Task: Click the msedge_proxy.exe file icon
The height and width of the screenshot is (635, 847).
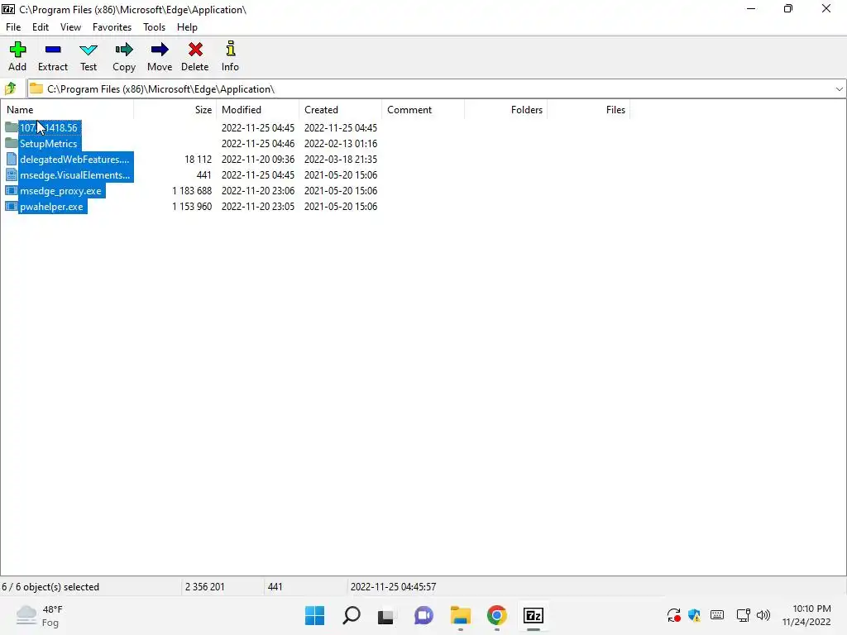Action: tap(12, 190)
